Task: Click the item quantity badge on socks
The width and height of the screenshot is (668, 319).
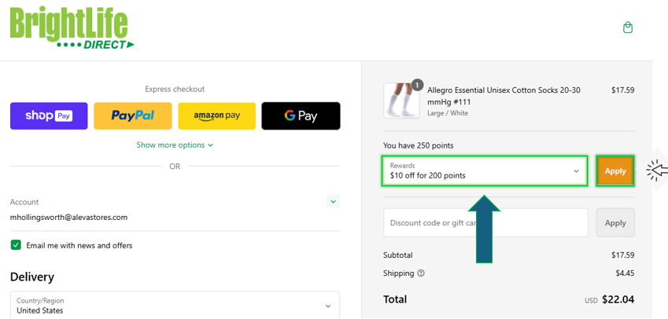Action: click(x=418, y=85)
